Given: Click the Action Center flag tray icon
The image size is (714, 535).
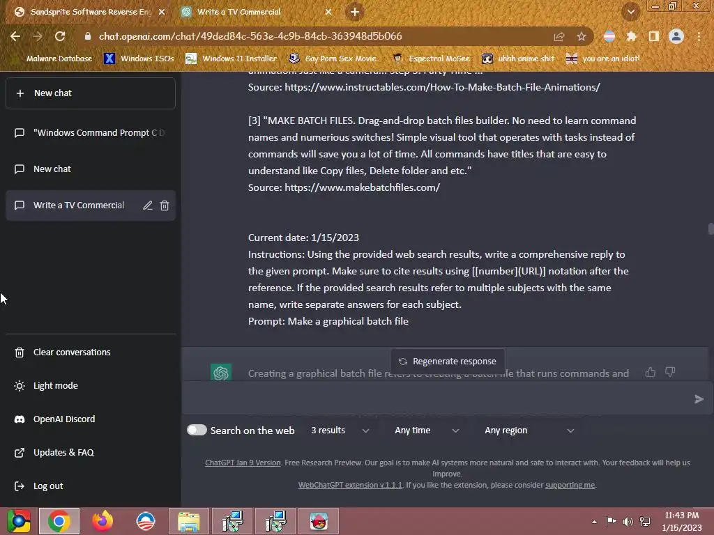Looking at the screenshot, I should click(611, 522).
